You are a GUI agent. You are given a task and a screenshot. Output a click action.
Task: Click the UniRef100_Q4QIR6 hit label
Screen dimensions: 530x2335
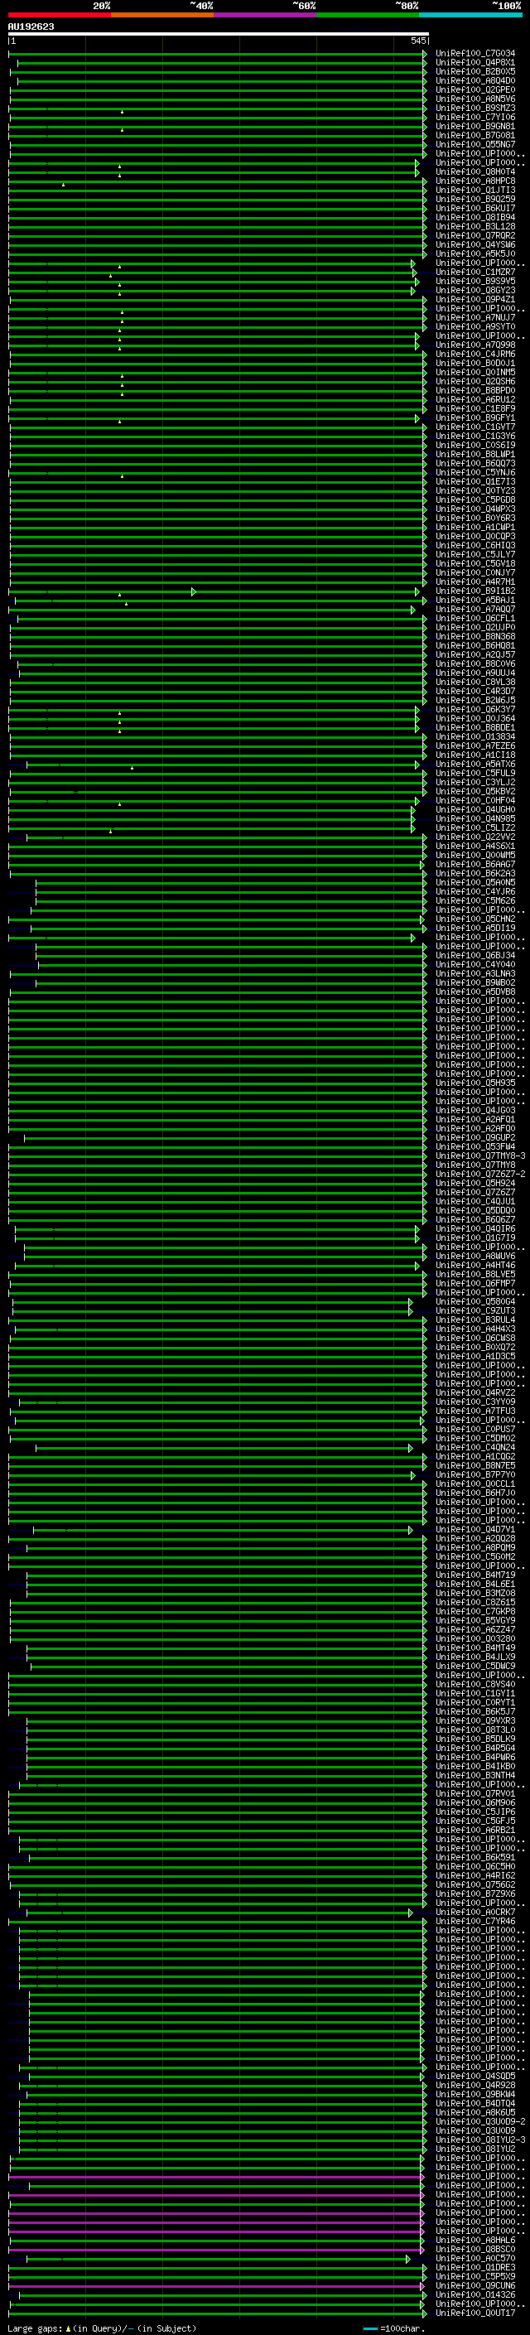475,1229
